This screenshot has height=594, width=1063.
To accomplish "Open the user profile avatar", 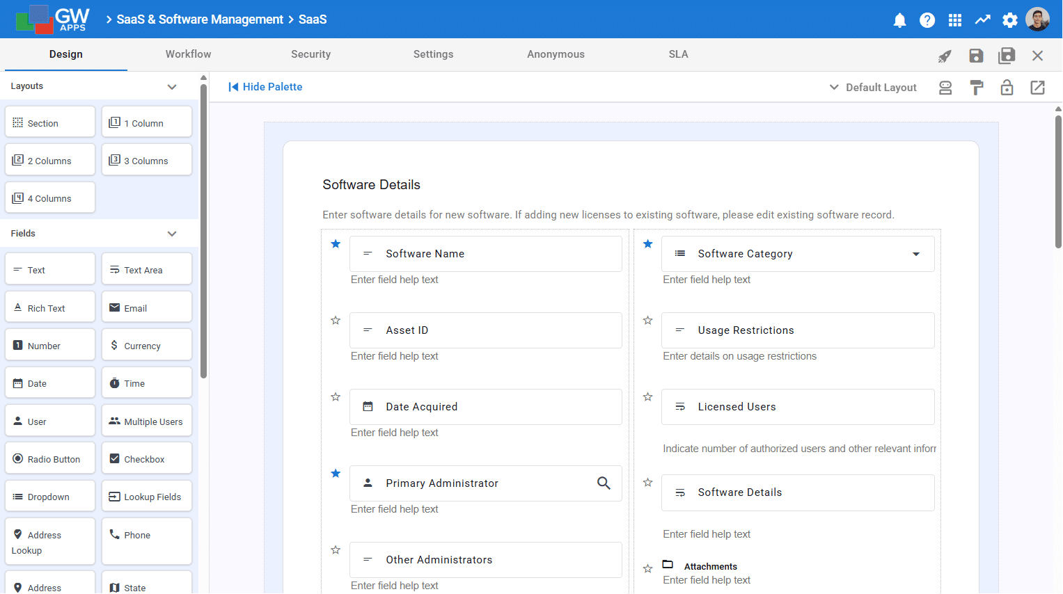I will tap(1037, 19).
